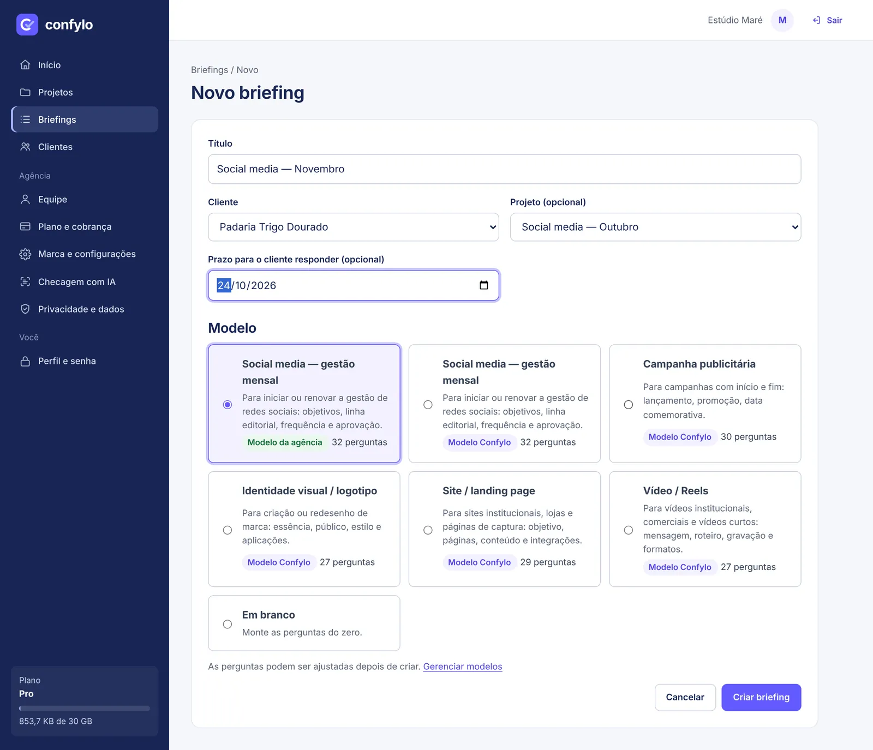Select the Identidade visual / logotipo radio
873x750 pixels.
pos(228,530)
